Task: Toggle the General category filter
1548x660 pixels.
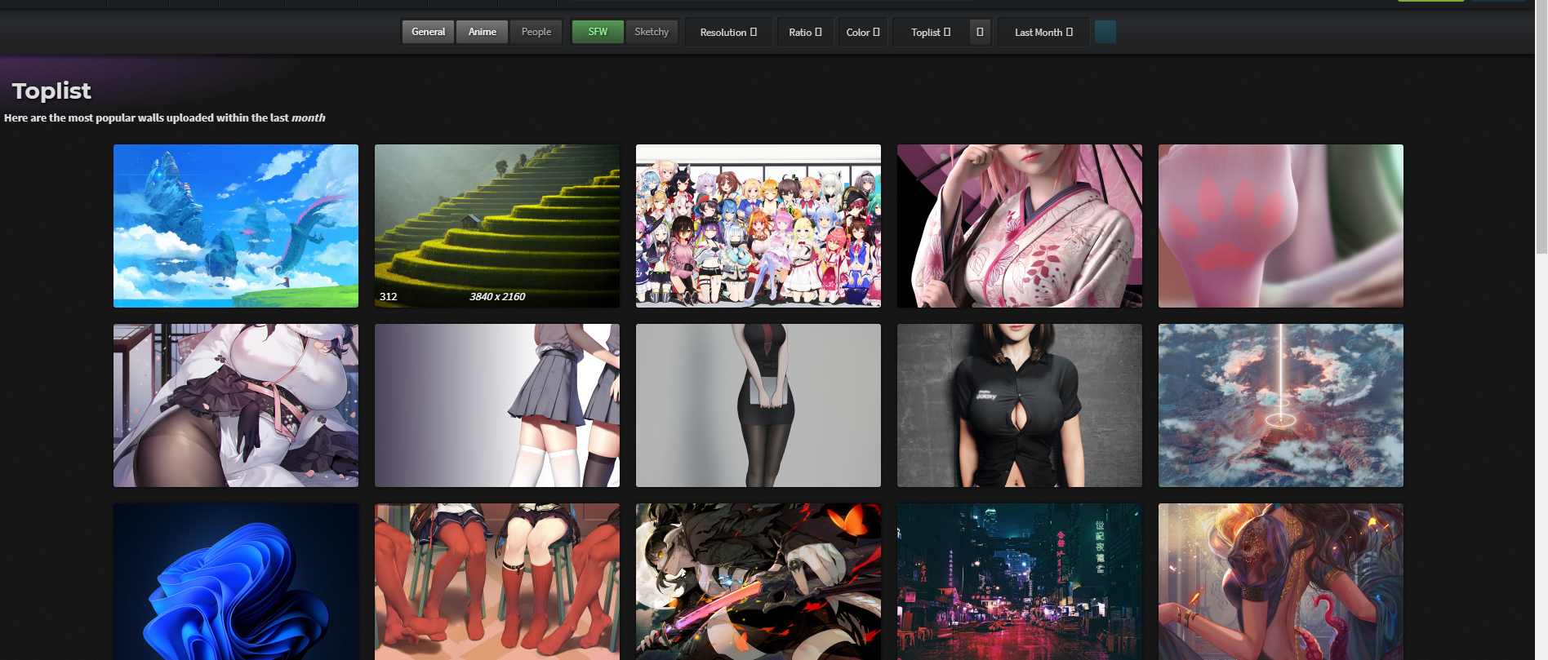Action: (x=428, y=32)
